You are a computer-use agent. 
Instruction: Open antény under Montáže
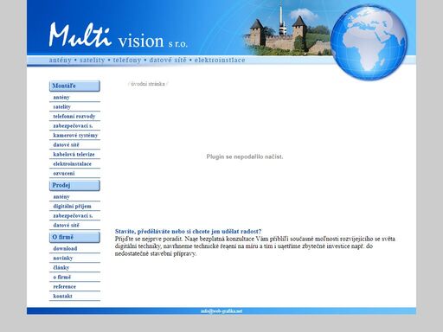pyautogui.click(x=61, y=98)
